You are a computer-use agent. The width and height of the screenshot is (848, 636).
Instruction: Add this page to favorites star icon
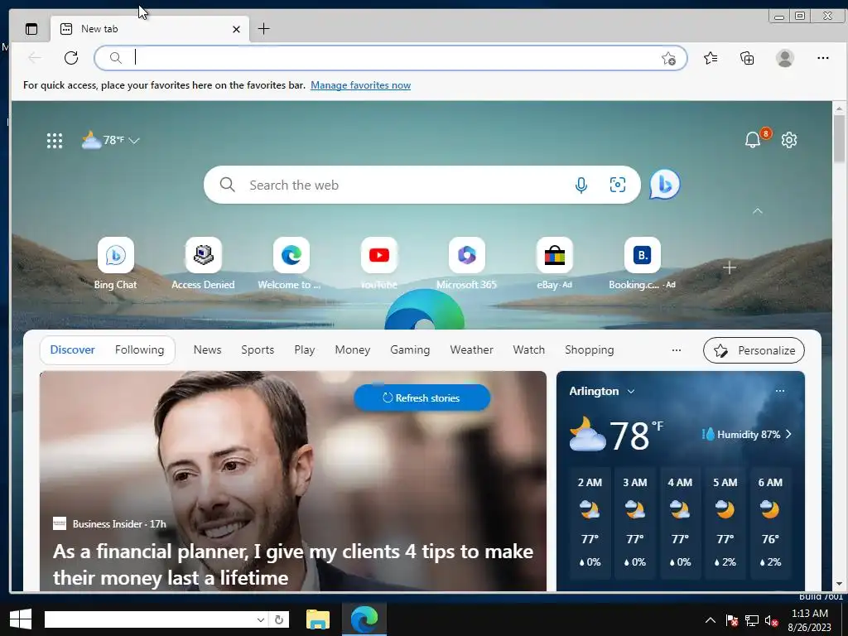[668, 59]
